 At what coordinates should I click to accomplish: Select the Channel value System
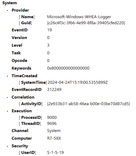point(54,131)
